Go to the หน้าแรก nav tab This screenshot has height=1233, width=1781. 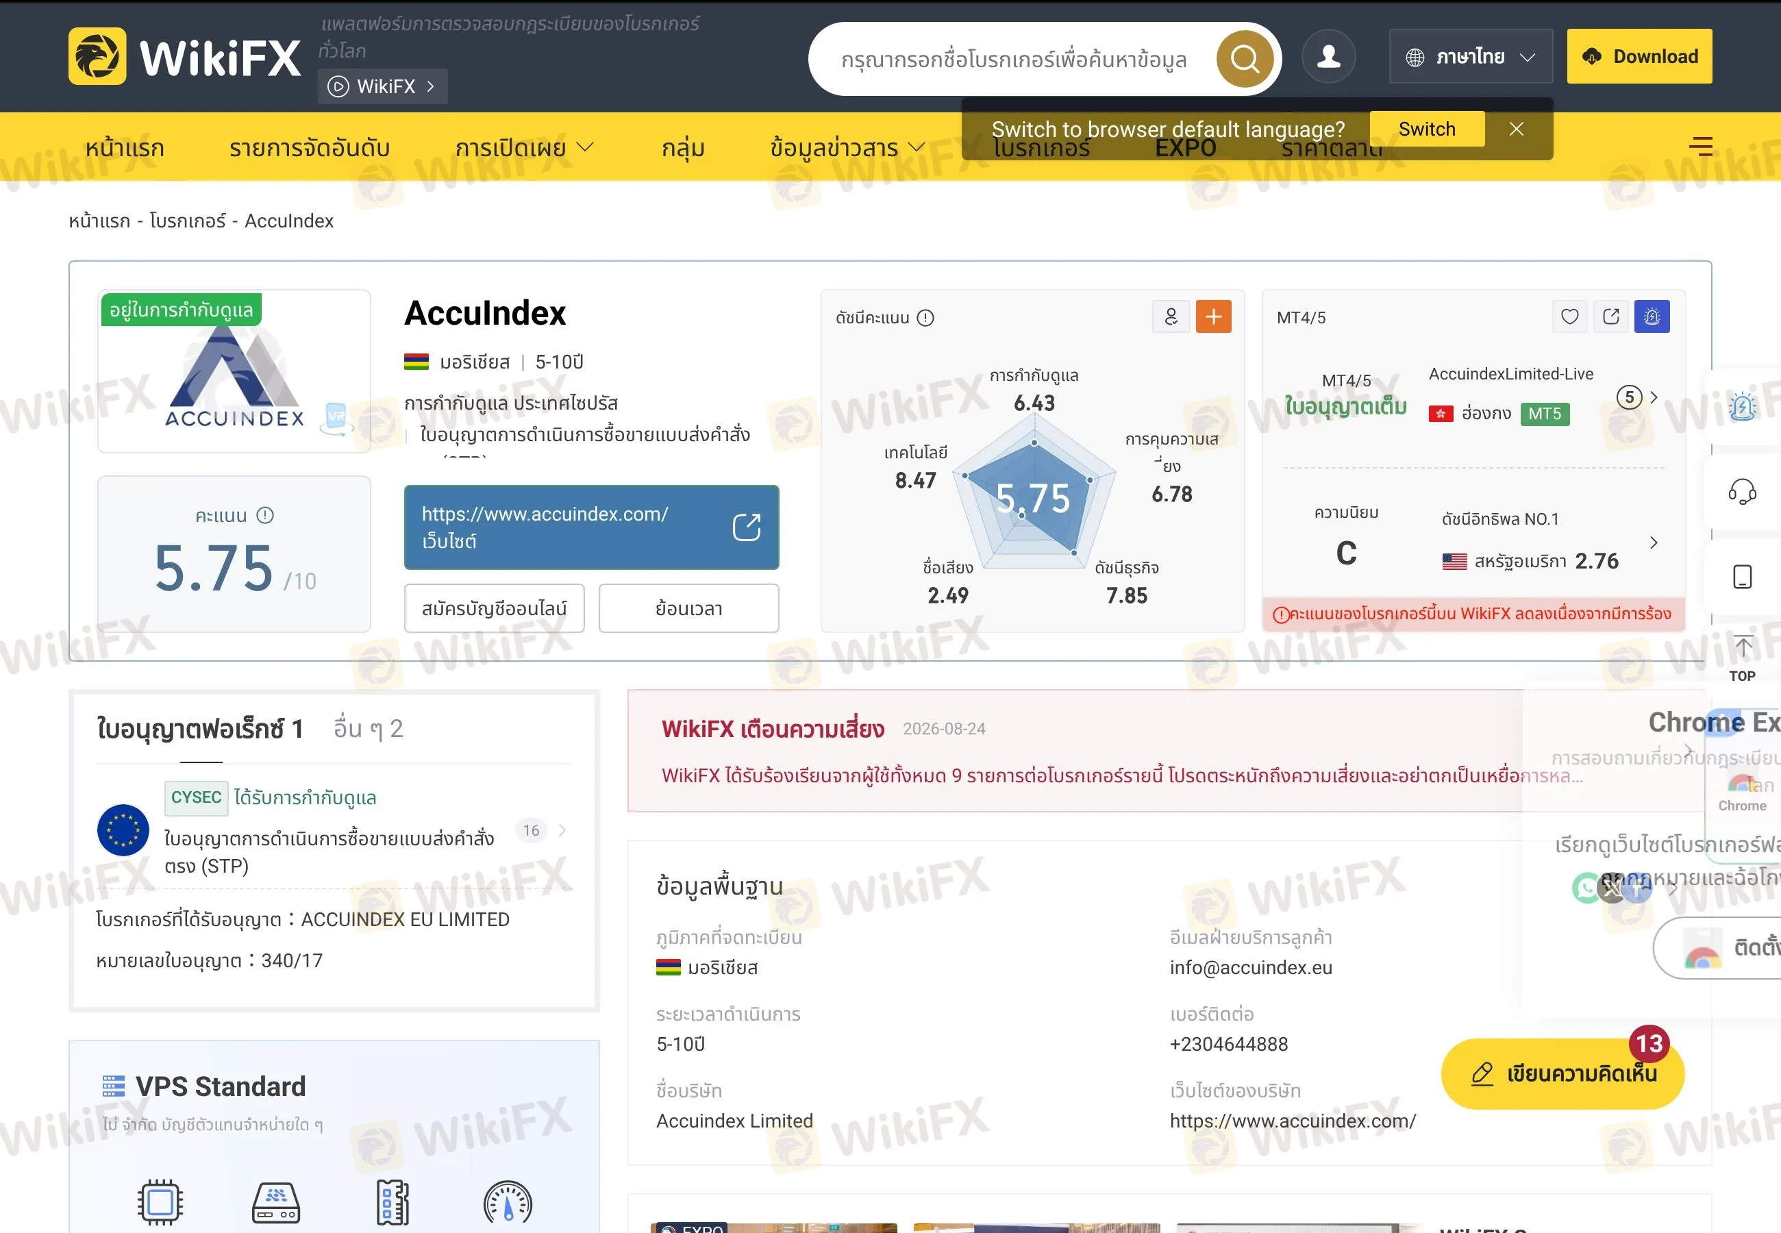pos(125,147)
